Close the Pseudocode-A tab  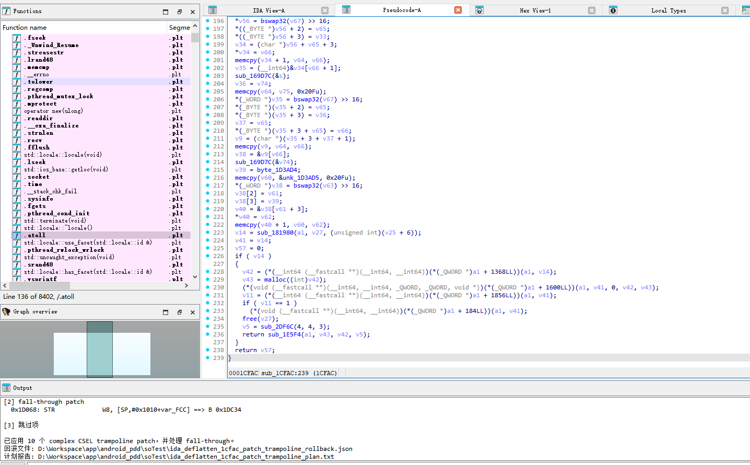click(x=458, y=10)
